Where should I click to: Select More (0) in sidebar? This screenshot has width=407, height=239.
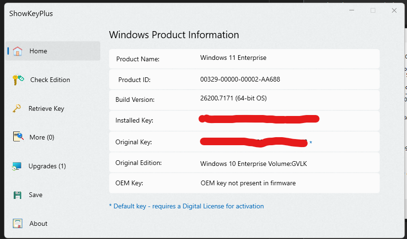click(x=42, y=137)
